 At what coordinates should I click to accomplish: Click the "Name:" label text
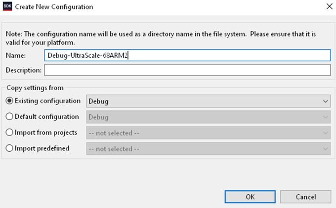[15, 55]
